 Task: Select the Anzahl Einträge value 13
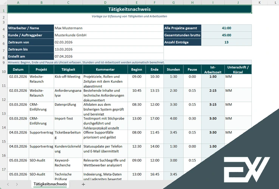pyautogui.click(x=226, y=42)
